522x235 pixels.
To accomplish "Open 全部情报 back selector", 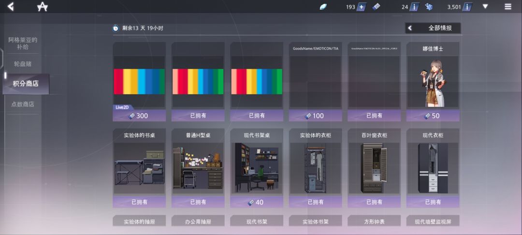I will 433,29.
